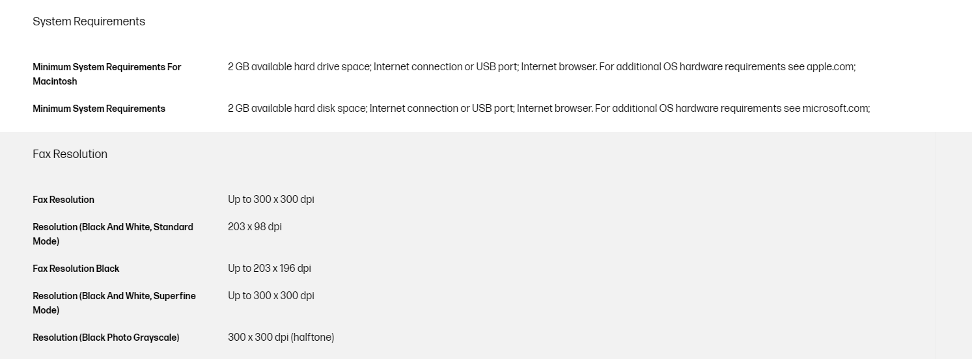Image resolution: width=972 pixels, height=359 pixels.
Task: Click the 203 x 98 dpi value
Action: pos(255,227)
